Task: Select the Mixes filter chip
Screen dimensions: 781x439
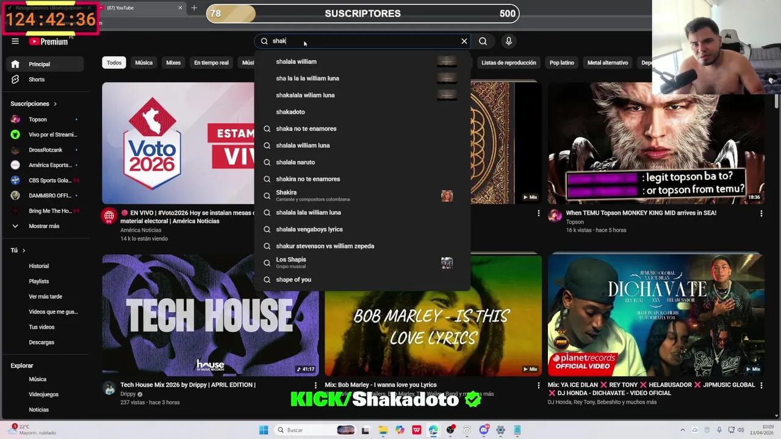Action: 173,63
